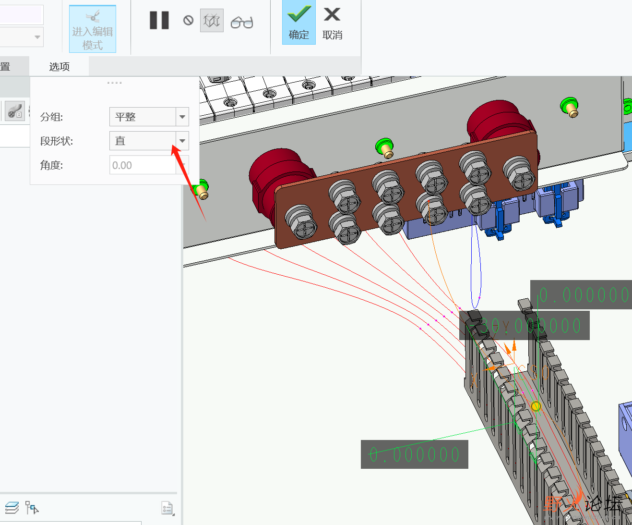The width and height of the screenshot is (632, 525).
Task: Cancel with the 取消 X button
Action: point(332,23)
